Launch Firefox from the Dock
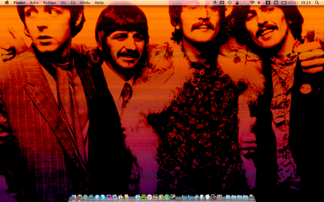Image resolution: width=324 pixels, height=202 pixels. coord(79,197)
